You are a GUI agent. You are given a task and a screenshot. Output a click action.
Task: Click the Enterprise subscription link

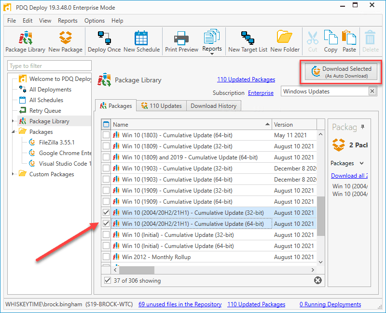pos(261,93)
